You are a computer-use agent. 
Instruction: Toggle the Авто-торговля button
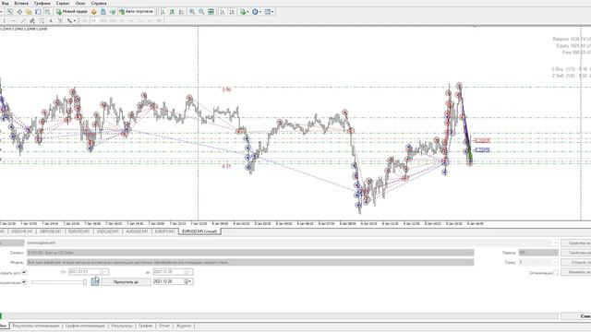point(137,12)
